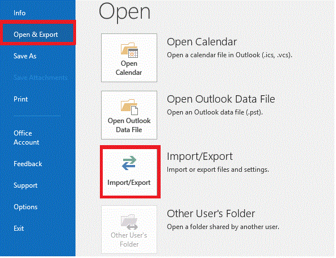Click 'Open a folder shared by another user' text

click(223, 227)
